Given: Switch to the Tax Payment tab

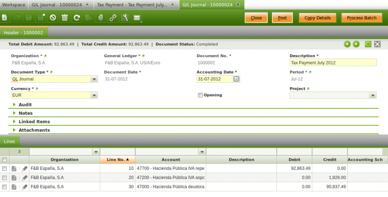Looking at the screenshot, I should pos(131,4).
